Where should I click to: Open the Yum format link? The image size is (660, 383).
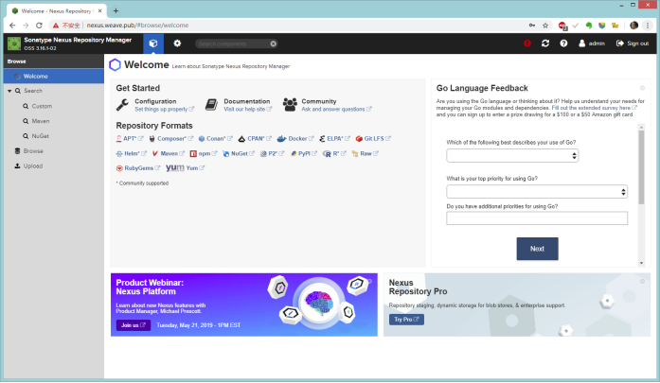[x=185, y=168]
